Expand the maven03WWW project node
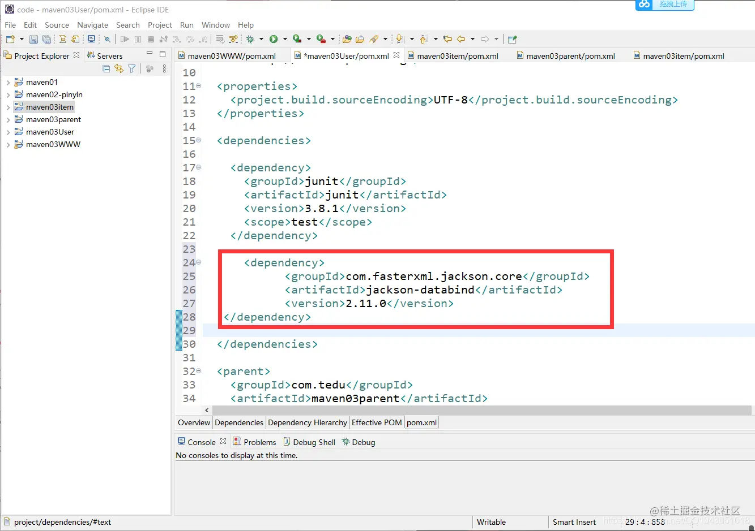The height and width of the screenshot is (531, 755). [x=8, y=145]
